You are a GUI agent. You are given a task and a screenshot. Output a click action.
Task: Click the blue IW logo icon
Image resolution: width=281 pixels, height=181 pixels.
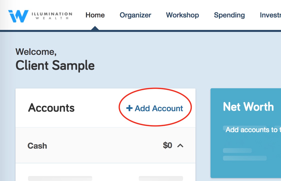[18, 16]
